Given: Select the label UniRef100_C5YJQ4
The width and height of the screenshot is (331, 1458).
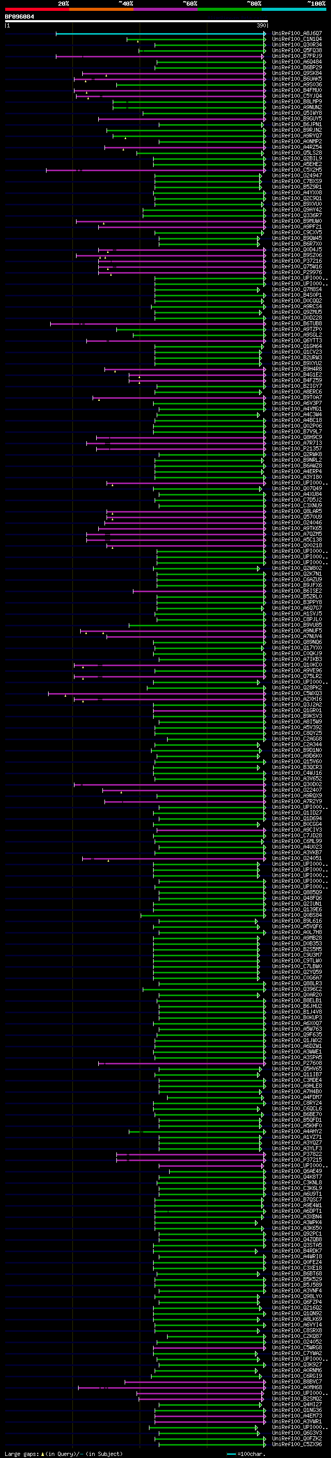Looking at the screenshot, I should pos(297,96).
